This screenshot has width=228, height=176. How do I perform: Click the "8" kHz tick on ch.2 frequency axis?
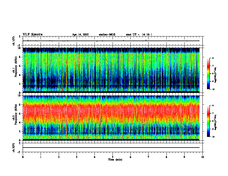[20, 105]
